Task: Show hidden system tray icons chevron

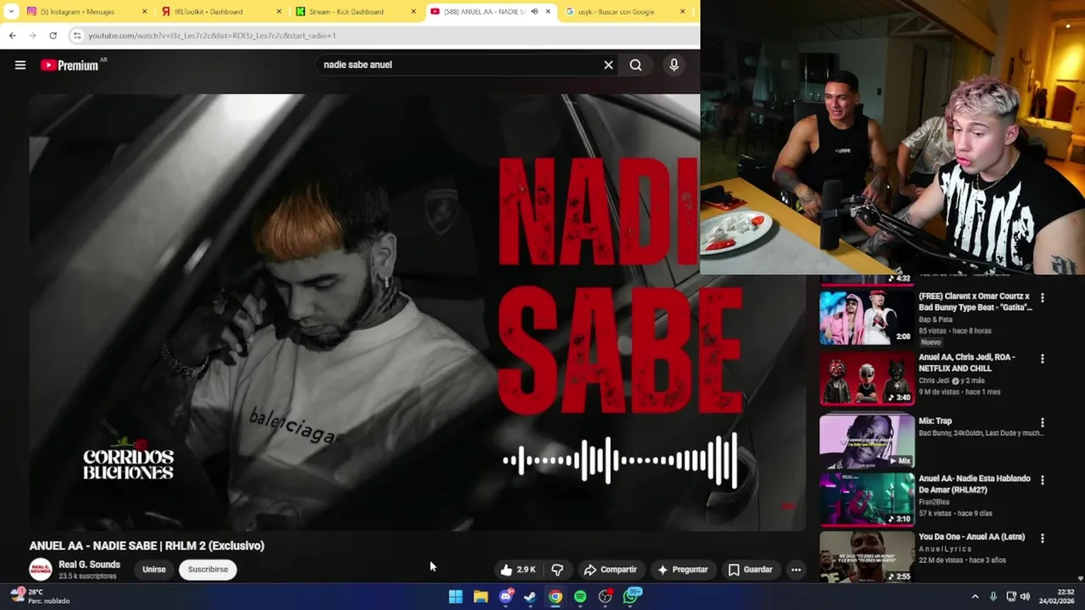Action: 975,596
